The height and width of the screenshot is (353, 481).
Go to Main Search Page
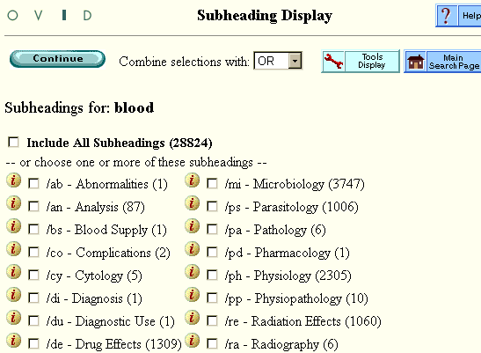coord(454,62)
